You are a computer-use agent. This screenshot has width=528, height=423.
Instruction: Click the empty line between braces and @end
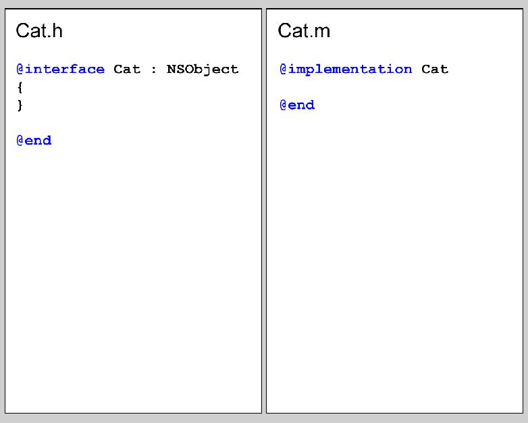(x=133, y=123)
